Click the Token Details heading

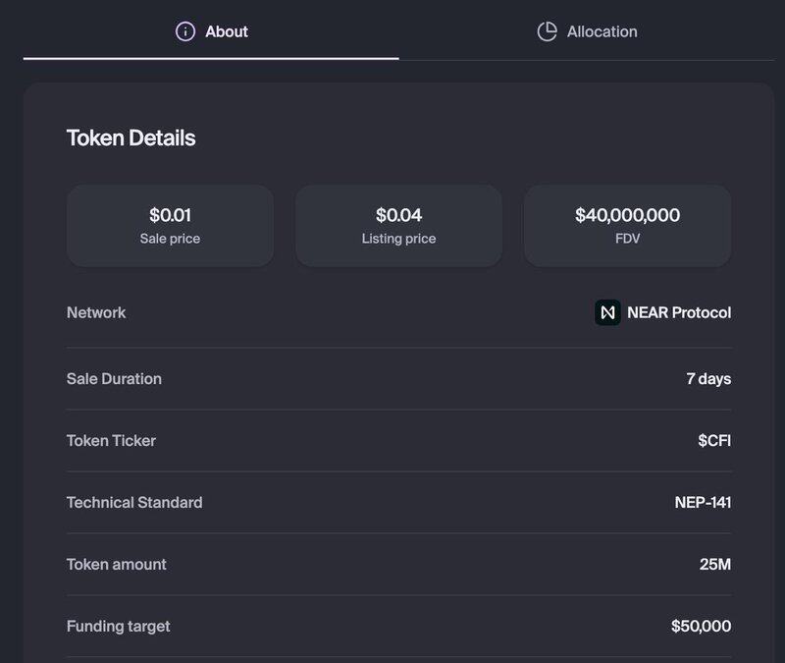coord(131,138)
